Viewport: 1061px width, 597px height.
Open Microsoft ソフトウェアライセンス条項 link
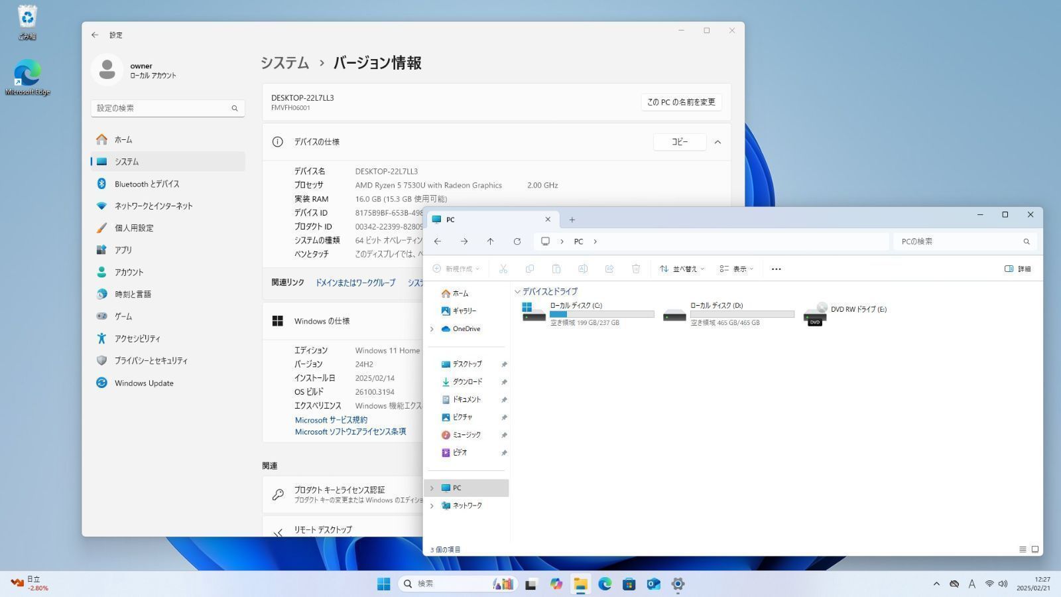tap(350, 432)
